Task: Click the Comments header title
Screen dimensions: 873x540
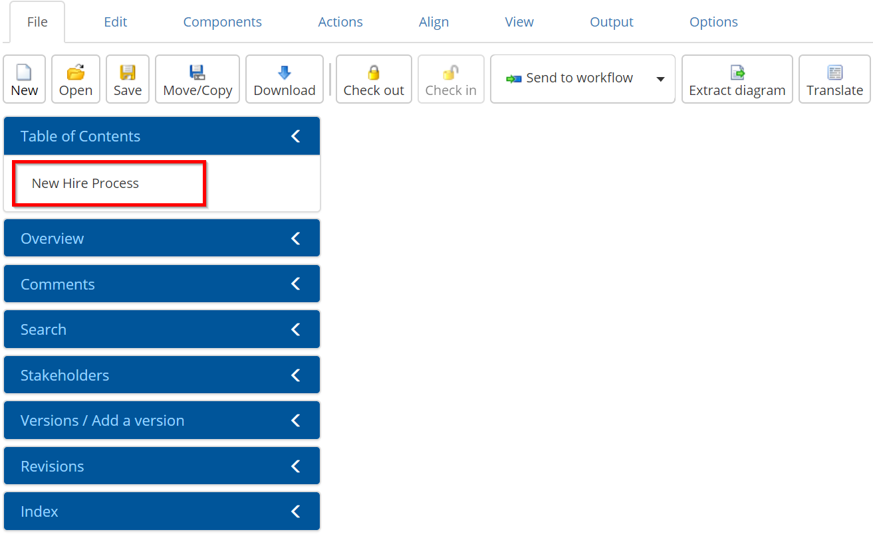Action: tap(58, 284)
